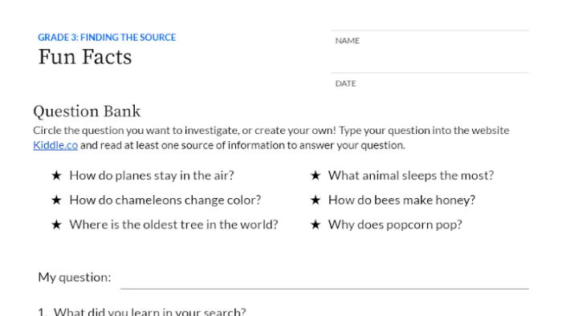Click 'What did you learn' question text
562x316 pixels.
click(150, 311)
